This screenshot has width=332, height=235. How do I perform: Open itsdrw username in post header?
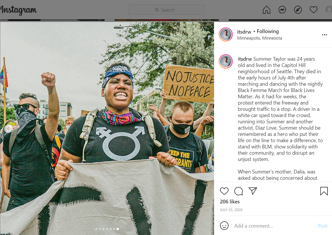244,32
